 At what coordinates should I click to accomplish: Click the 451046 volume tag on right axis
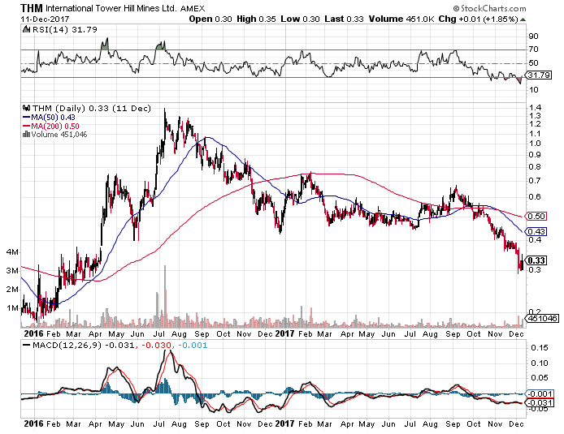[x=543, y=318]
